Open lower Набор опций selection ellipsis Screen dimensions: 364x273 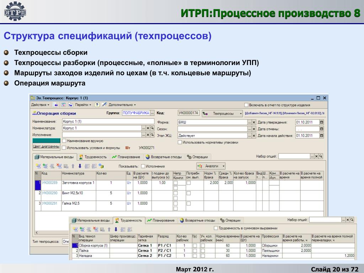tap(344, 220)
